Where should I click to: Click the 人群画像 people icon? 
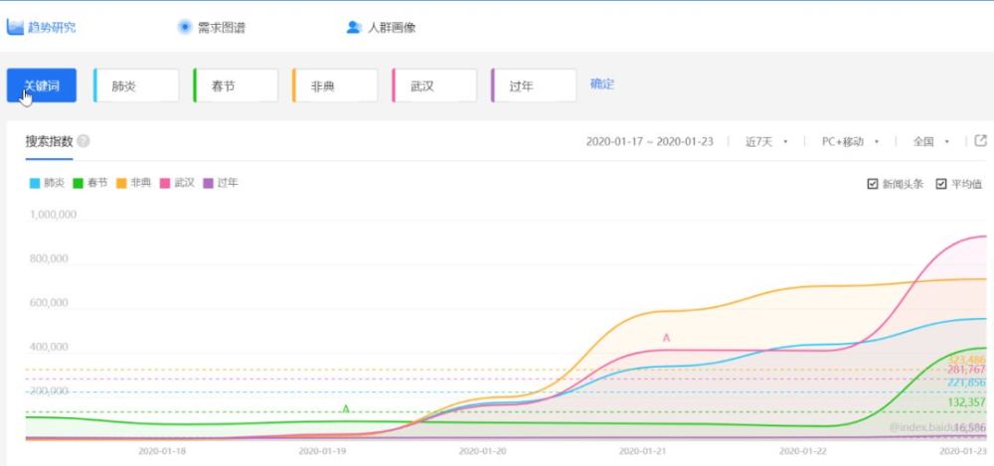click(353, 27)
